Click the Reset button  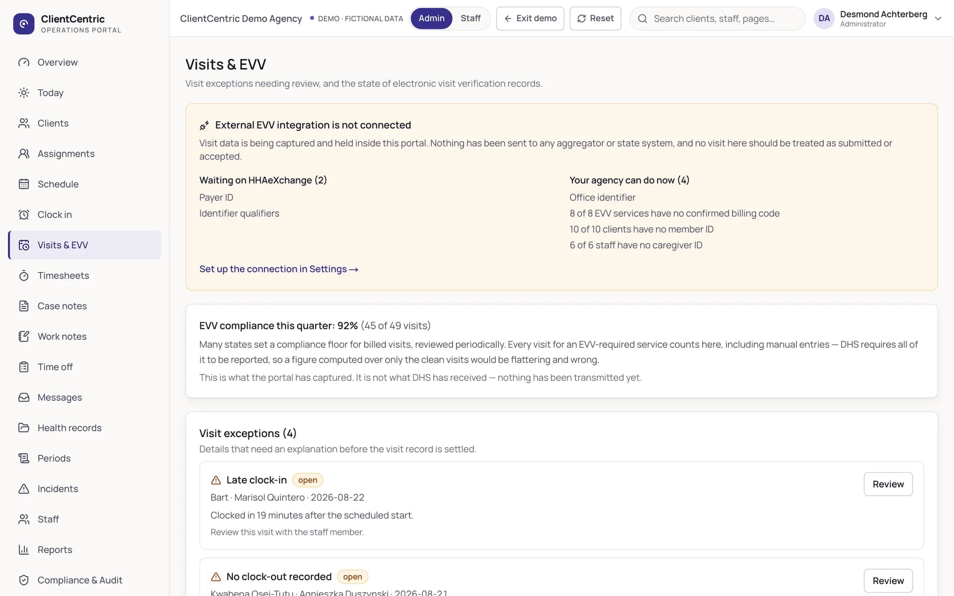595,18
